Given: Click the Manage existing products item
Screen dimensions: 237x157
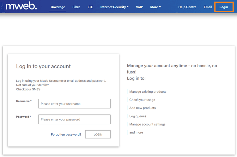Looking at the screenshot, I should [148, 92].
